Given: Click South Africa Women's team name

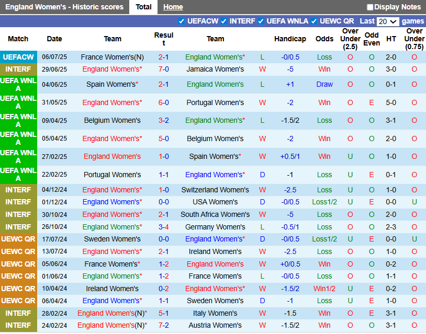Looking at the screenshot, I should 215,215.
